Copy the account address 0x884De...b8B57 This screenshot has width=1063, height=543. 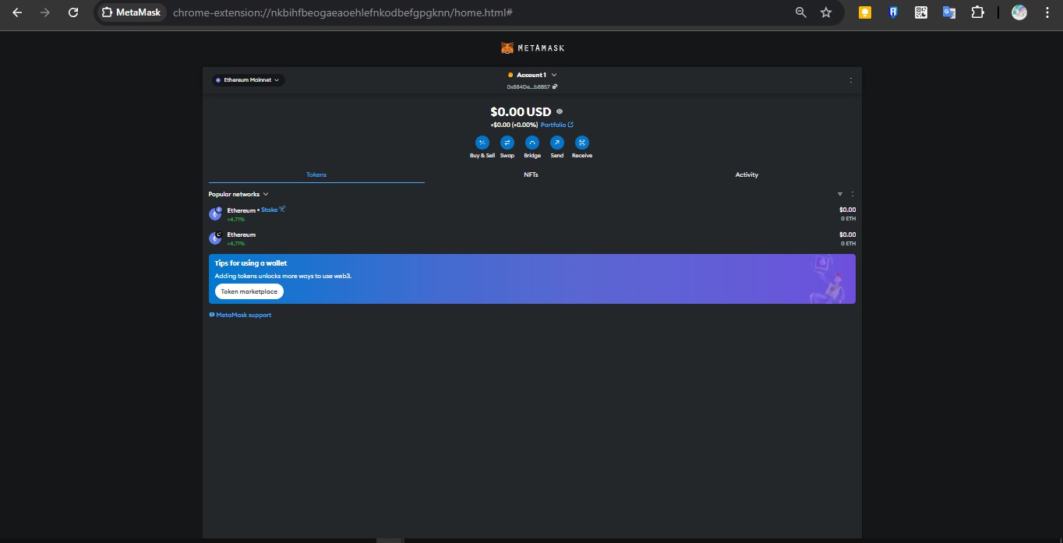click(532, 86)
